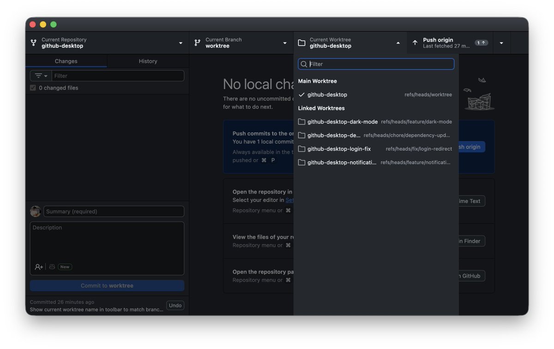Click the Current Worktree folder icon
The image size is (554, 349).
click(301, 43)
